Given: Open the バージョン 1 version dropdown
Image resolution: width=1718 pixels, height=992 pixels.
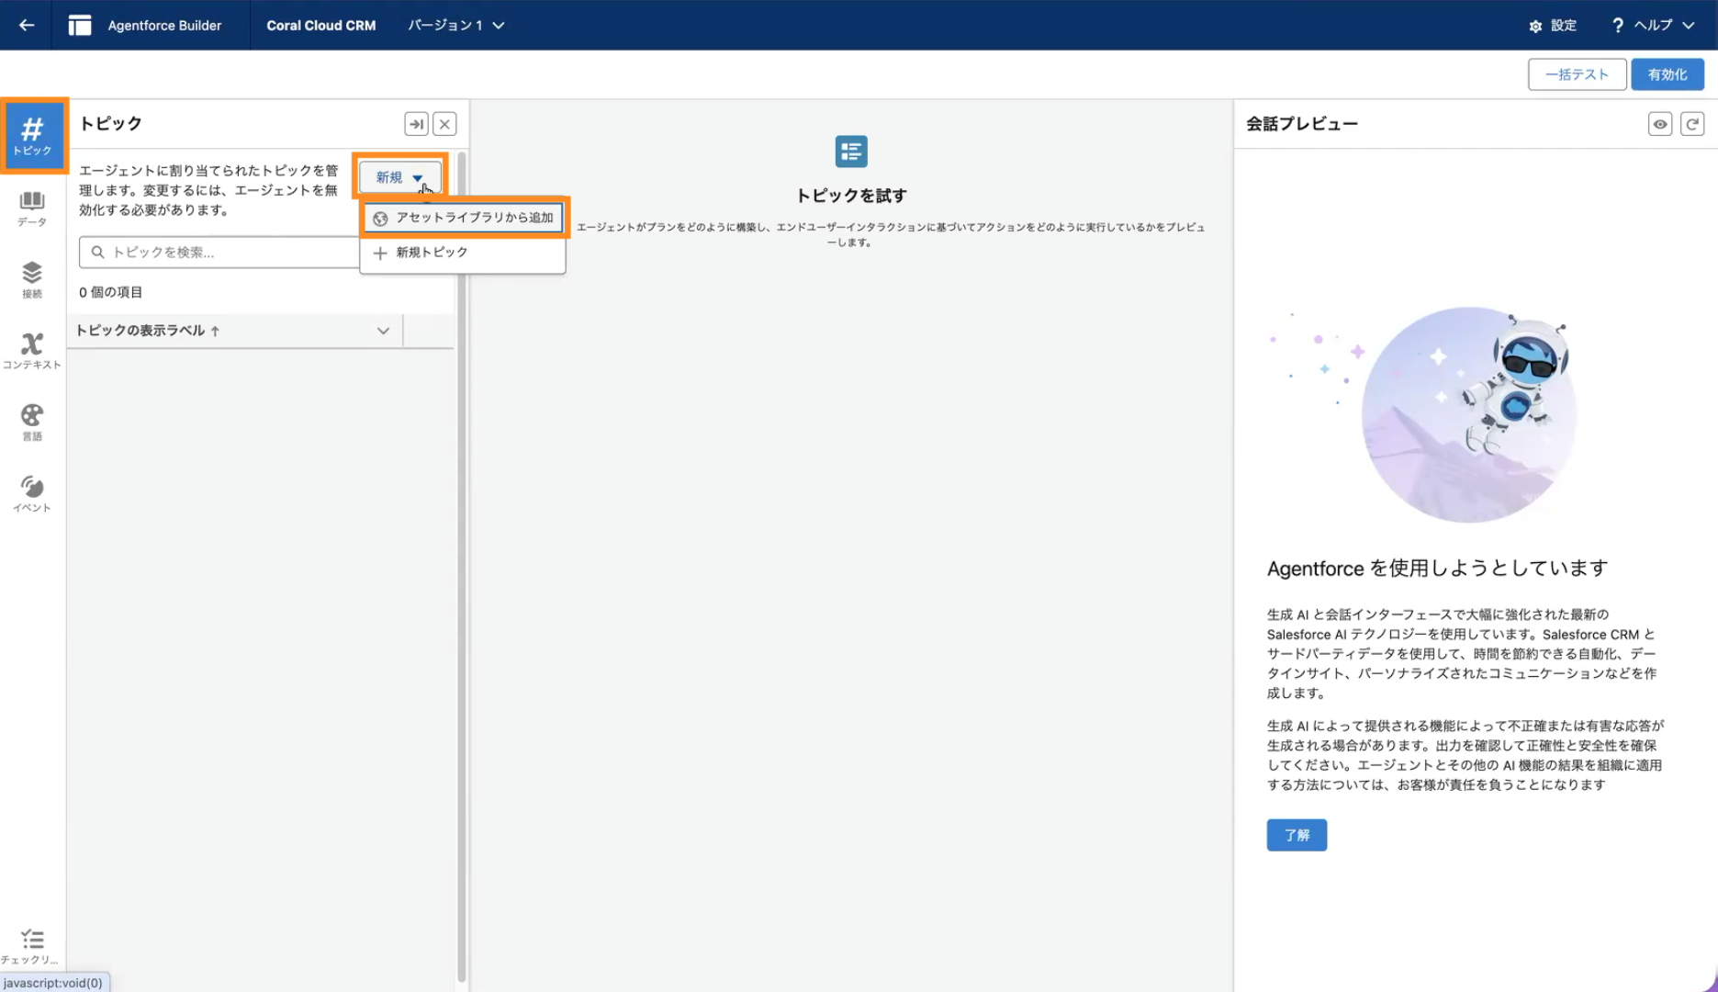Looking at the screenshot, I should [456, 26].
